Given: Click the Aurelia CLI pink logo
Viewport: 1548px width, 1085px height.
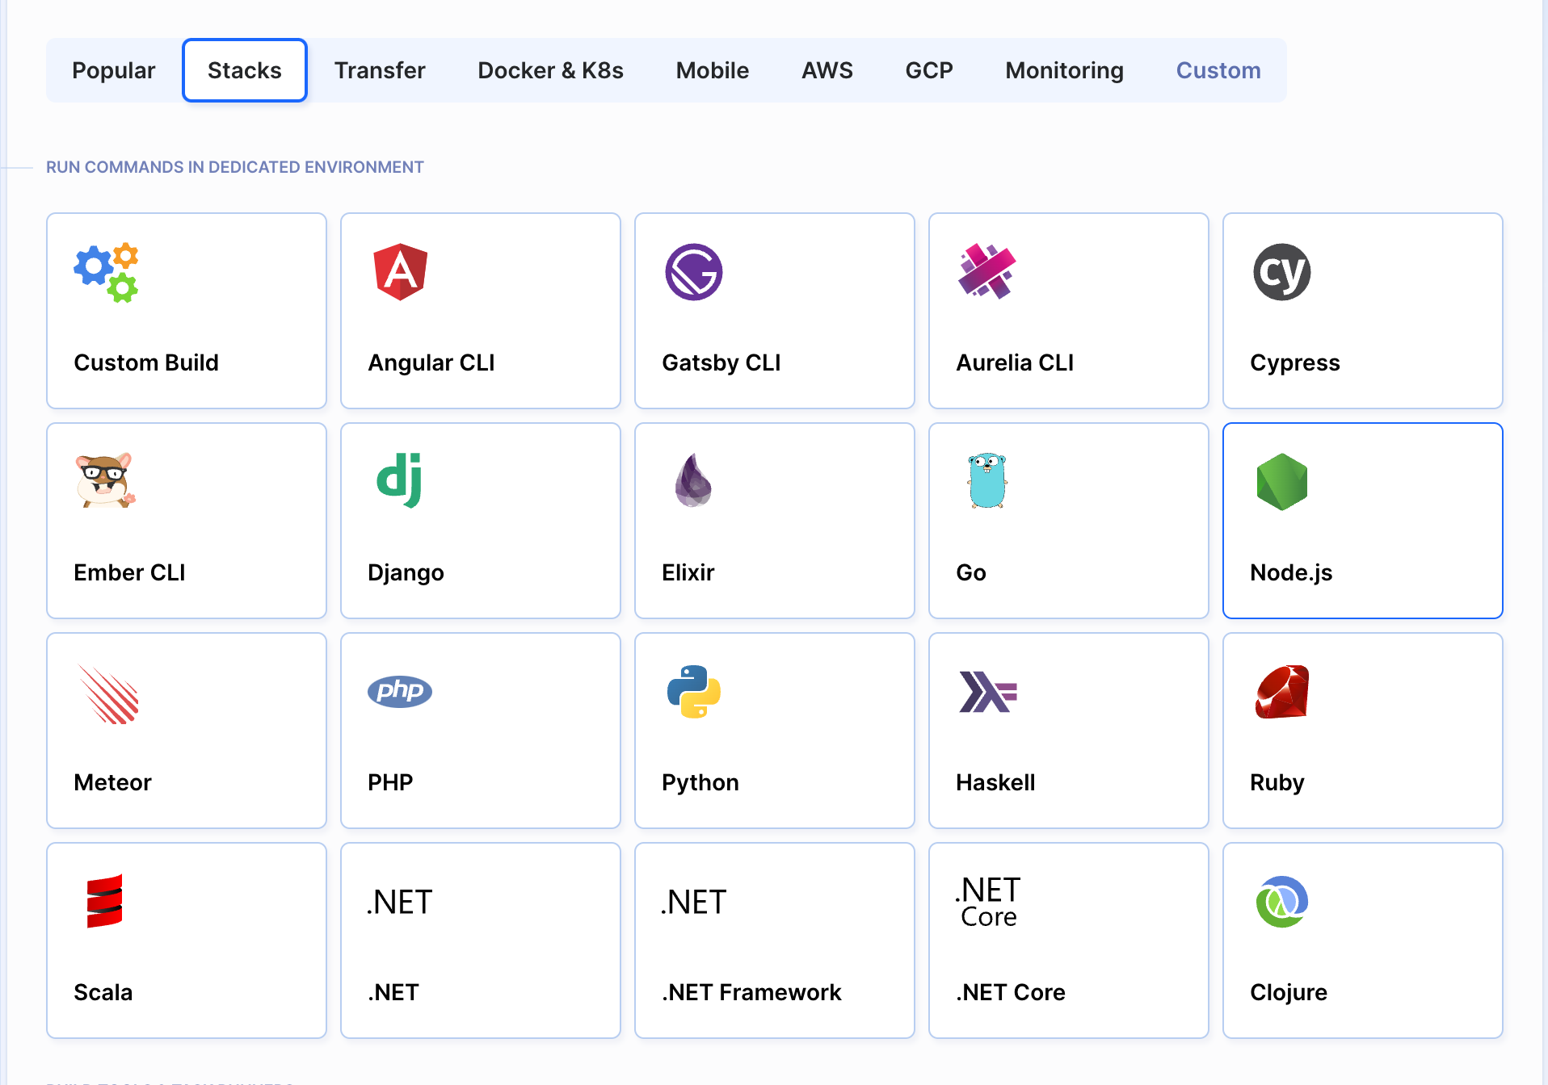Looking at the screenshot, I should tap(986, 271).
